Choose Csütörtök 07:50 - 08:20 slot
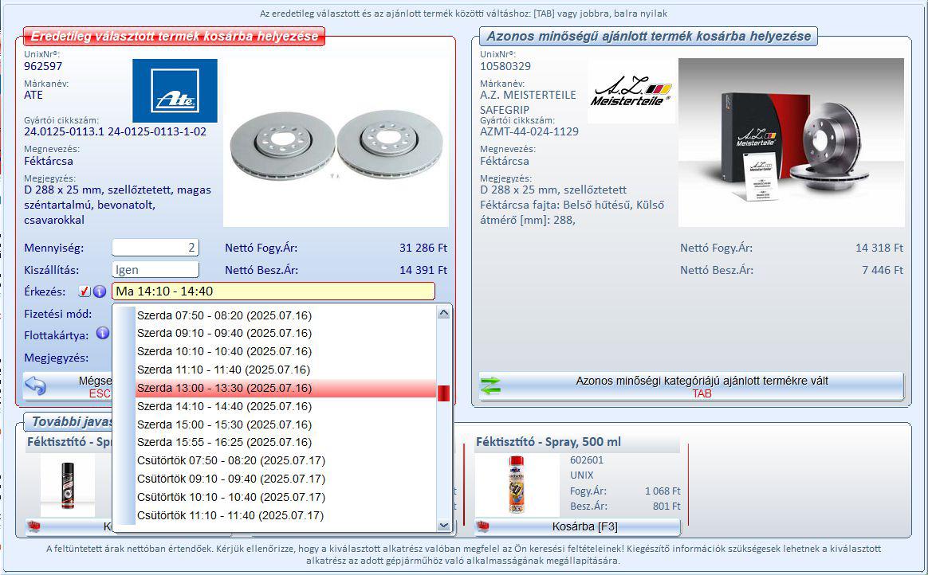The height and width of the screenshot is (575, 928). click(x=286, y=461)
